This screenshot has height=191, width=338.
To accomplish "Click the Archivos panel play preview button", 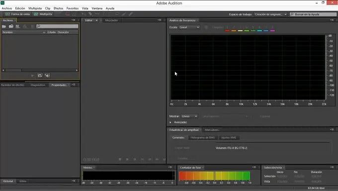I will (x=32, y=76).
